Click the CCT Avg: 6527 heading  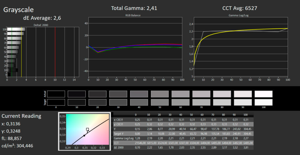(240, 8)
